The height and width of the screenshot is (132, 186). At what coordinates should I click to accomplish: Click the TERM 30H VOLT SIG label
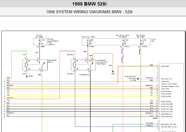coord(168,124)
